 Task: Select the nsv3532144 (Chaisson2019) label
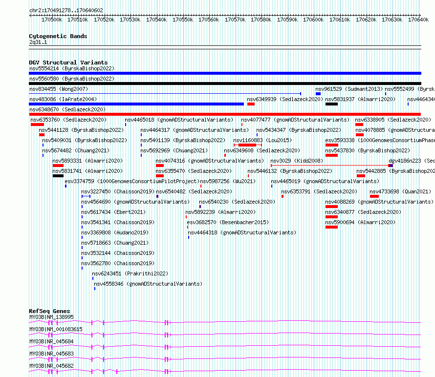[x=118, y=253]
